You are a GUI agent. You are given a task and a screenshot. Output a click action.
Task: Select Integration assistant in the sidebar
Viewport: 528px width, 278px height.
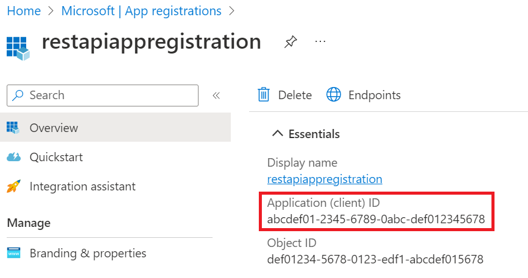(x=82, y=186)
